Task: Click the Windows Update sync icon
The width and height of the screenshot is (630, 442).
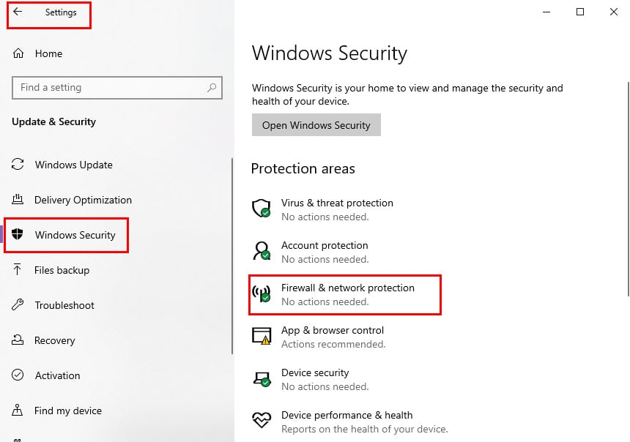Action: (x=18, y=164)
